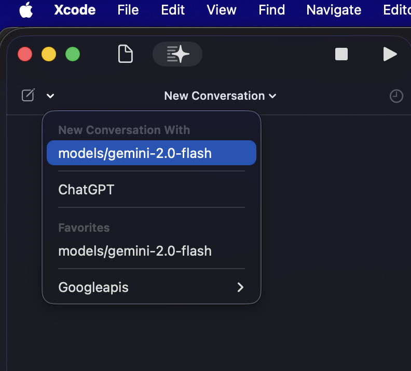411x371 pixels.
Task: Open the Navigate menu
Action: [x=334, y=10]
